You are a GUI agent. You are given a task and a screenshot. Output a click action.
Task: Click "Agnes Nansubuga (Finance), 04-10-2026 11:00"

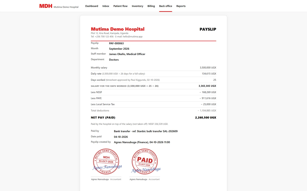[142, 142]
